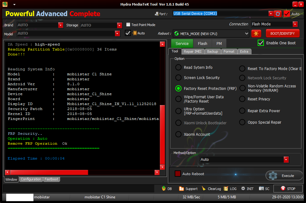Clear the log with ClearLog

coord(211,188)
